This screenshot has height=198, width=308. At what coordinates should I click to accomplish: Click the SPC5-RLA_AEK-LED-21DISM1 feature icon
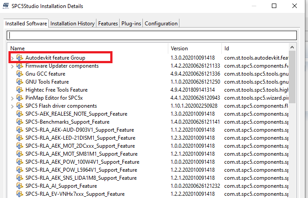(x=20, y=138)
